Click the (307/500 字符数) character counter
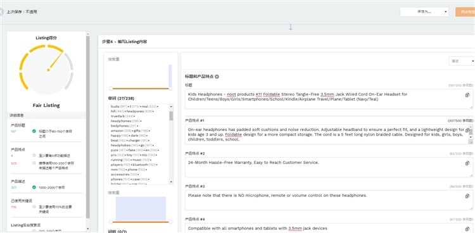The height and width of the screenshot is (233, 475). (x=460, y=120)
